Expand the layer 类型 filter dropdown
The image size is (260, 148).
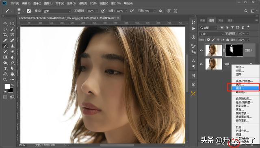pos(208,28)
